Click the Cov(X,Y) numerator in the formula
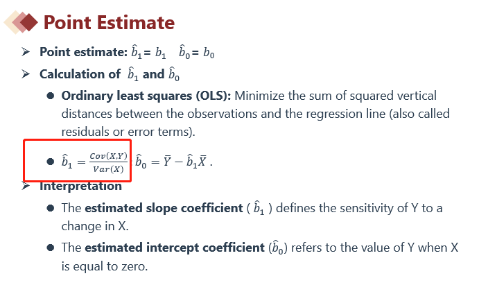This screenshot has height=285, width=479. coord(108,155)
